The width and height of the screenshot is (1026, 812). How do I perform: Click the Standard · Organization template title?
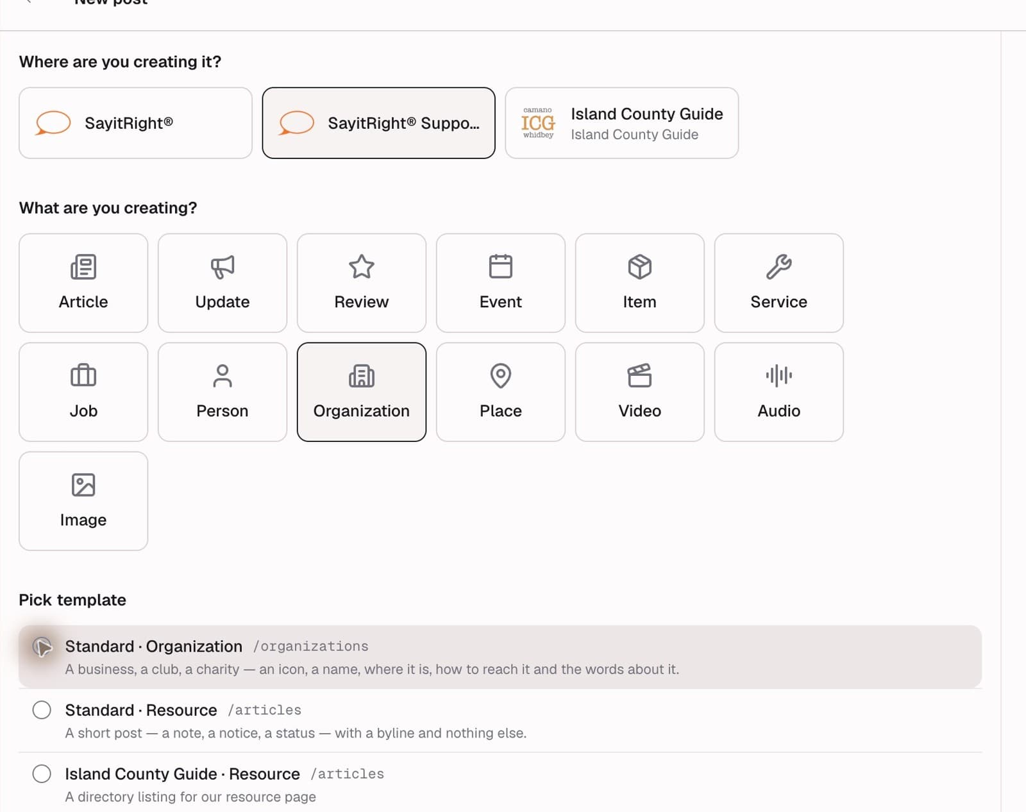(154, 647)
